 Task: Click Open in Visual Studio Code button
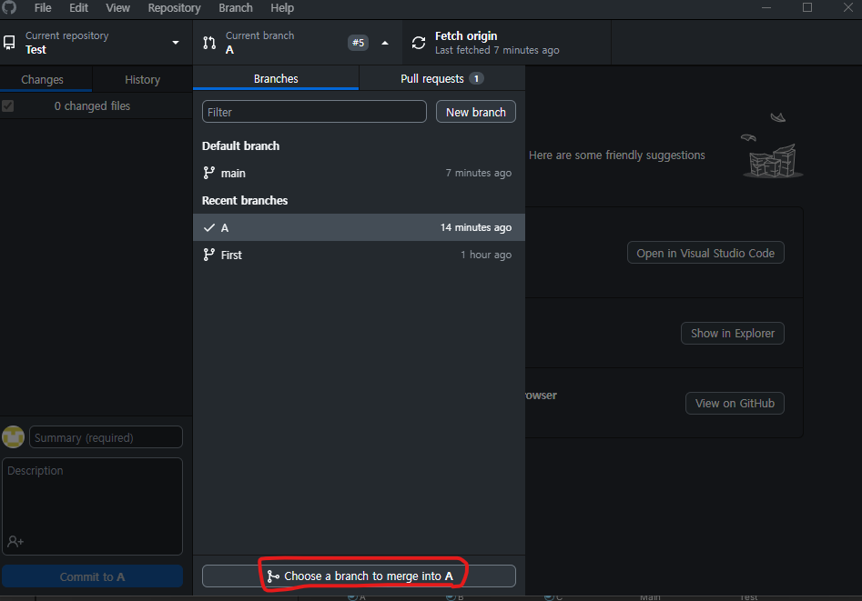(x=705, y=253)
